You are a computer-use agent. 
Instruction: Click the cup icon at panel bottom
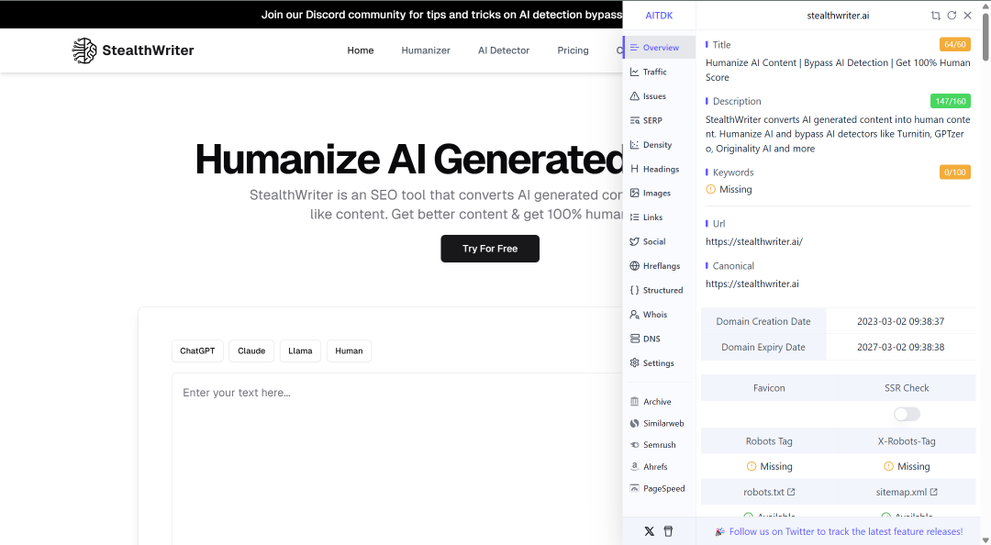[x=668, y=531]
